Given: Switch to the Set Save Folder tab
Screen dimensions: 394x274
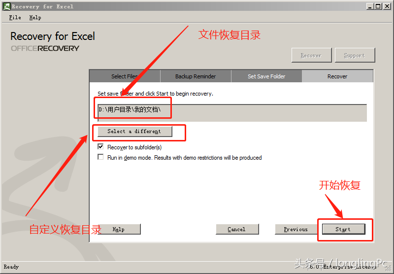Looking at the screenshot, I should point(266,76).
